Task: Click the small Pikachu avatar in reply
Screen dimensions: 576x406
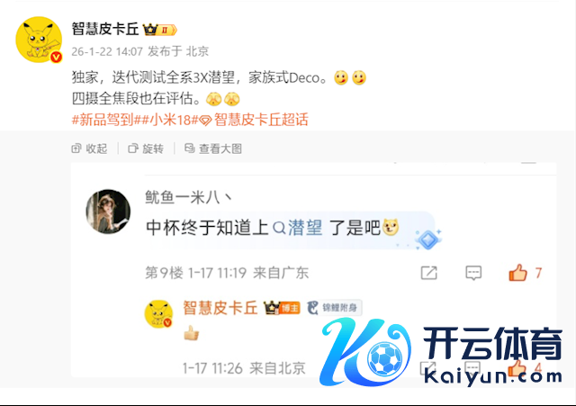Action: click(158, 313)
